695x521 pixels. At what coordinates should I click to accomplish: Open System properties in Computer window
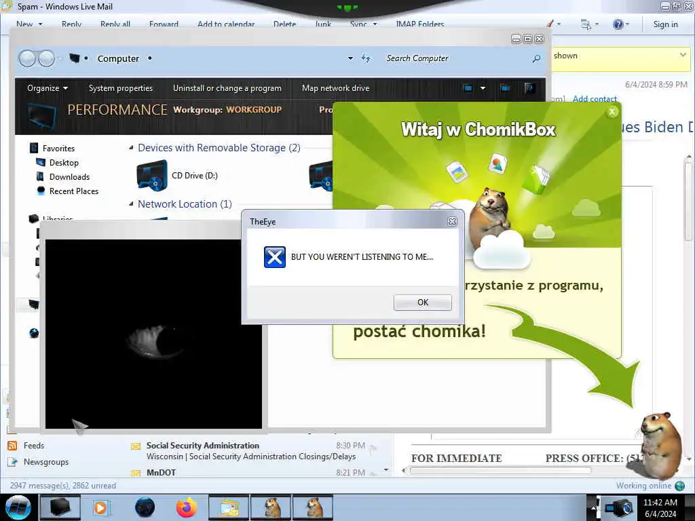click(x=121, y=88)
